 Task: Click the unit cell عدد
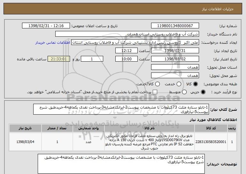tap(88, 142)
